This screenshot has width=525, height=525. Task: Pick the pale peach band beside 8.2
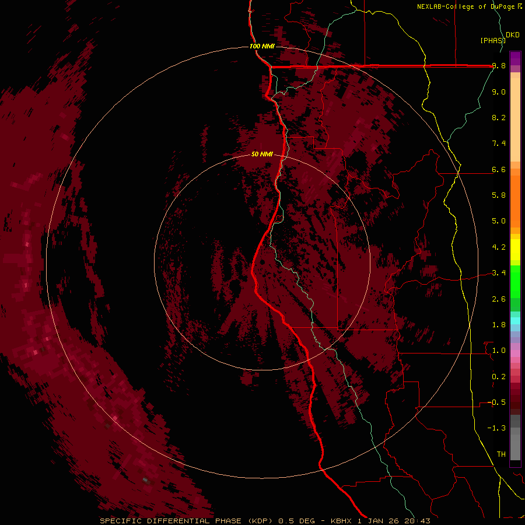pyautogui.click(x=515, y=120)
